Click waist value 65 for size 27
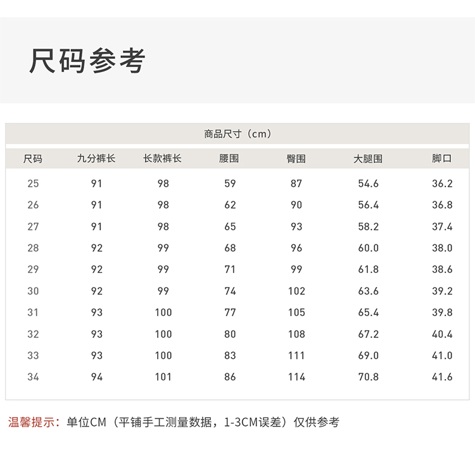Viewport: 475px width, 462px height. (x=230, y=227)
